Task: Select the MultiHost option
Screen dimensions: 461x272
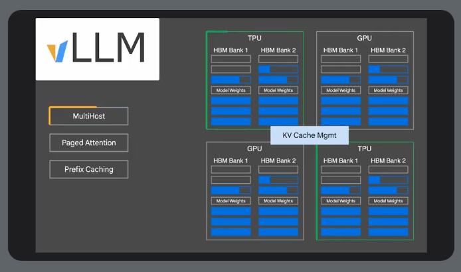Action: coord(89,116)
